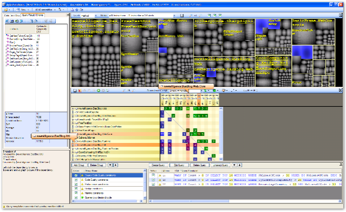Click the zoom magnifier icon in matrix toolbar
Screen dimensions: 346x212
click(124, 91)
